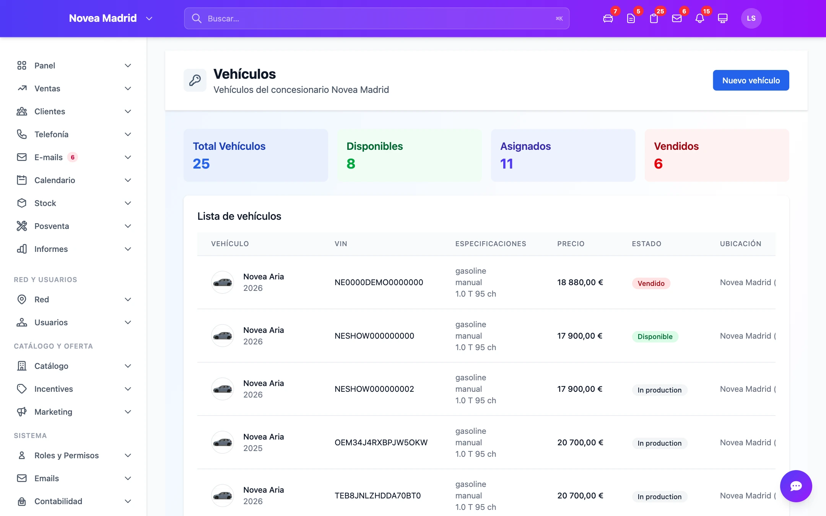Focus the Buscar search field
The height and width of the screenshot is (516, 826).
point(377,18)
